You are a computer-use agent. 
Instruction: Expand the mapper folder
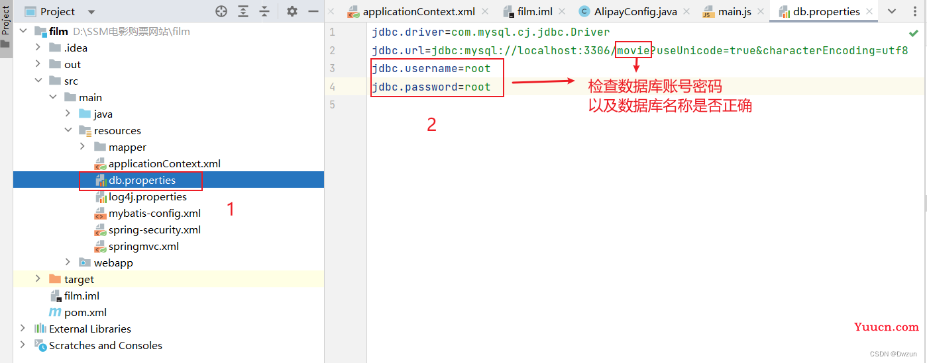click(x=83, y=147)
